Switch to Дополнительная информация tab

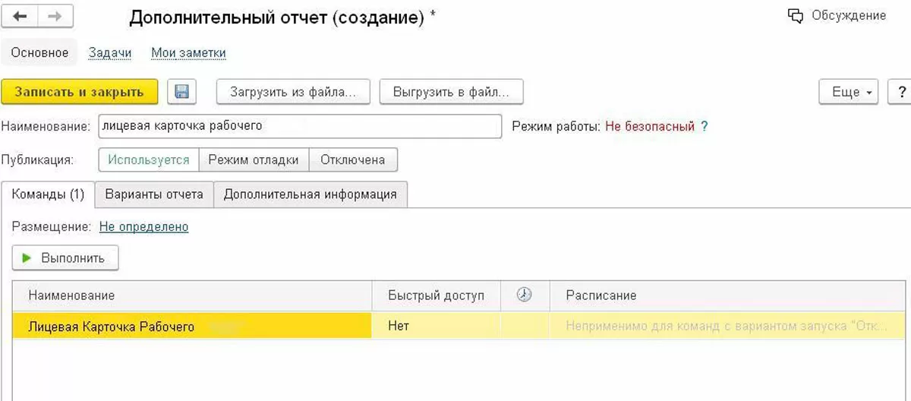(x=310, y=194)
